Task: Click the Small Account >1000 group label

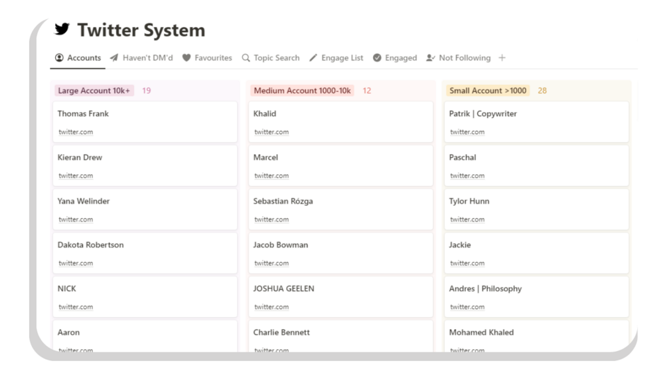Action: [488, 90]
